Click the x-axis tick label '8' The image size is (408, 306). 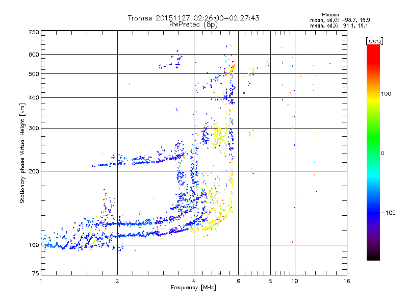point(270,281)
